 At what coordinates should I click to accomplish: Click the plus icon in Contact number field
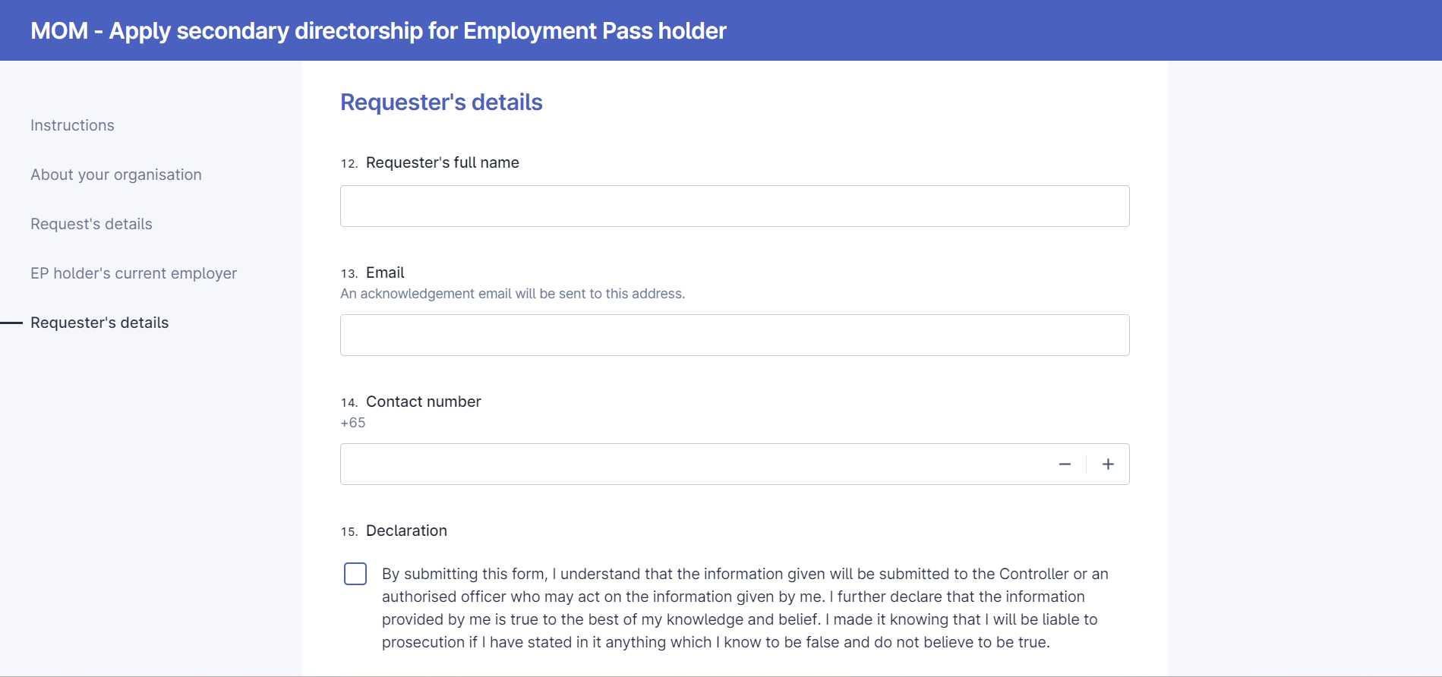click(1108, 464)
